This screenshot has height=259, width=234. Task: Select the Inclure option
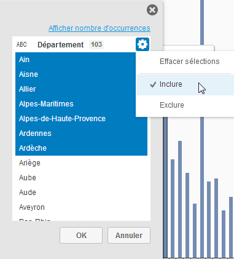click(185, 84)
